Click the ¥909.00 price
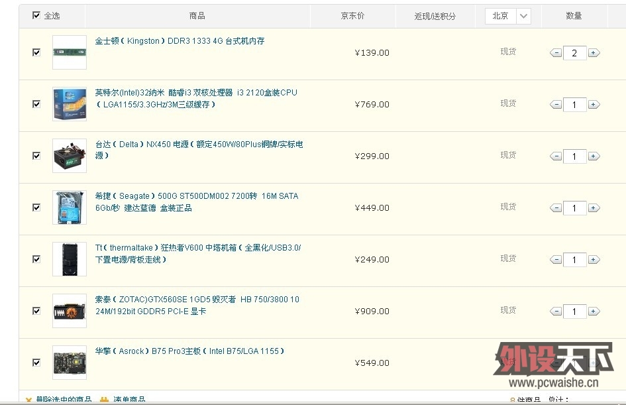 pos(372,311)
